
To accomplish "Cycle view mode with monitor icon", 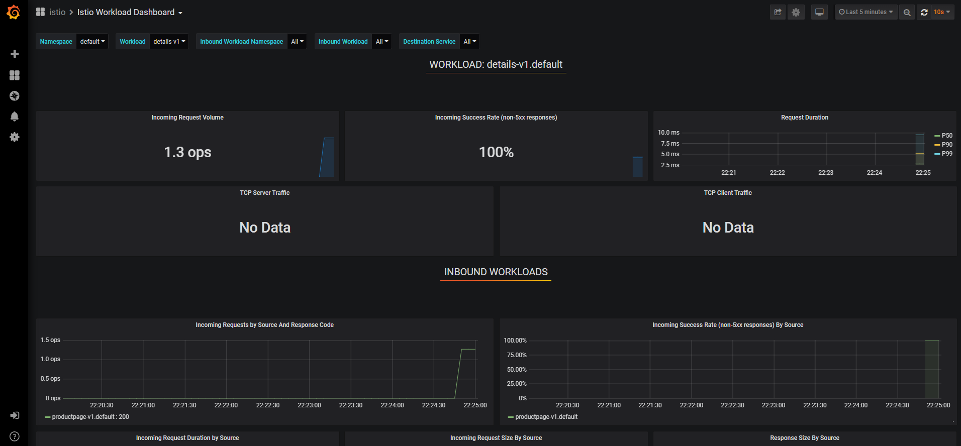I will (x=819, y=12).
